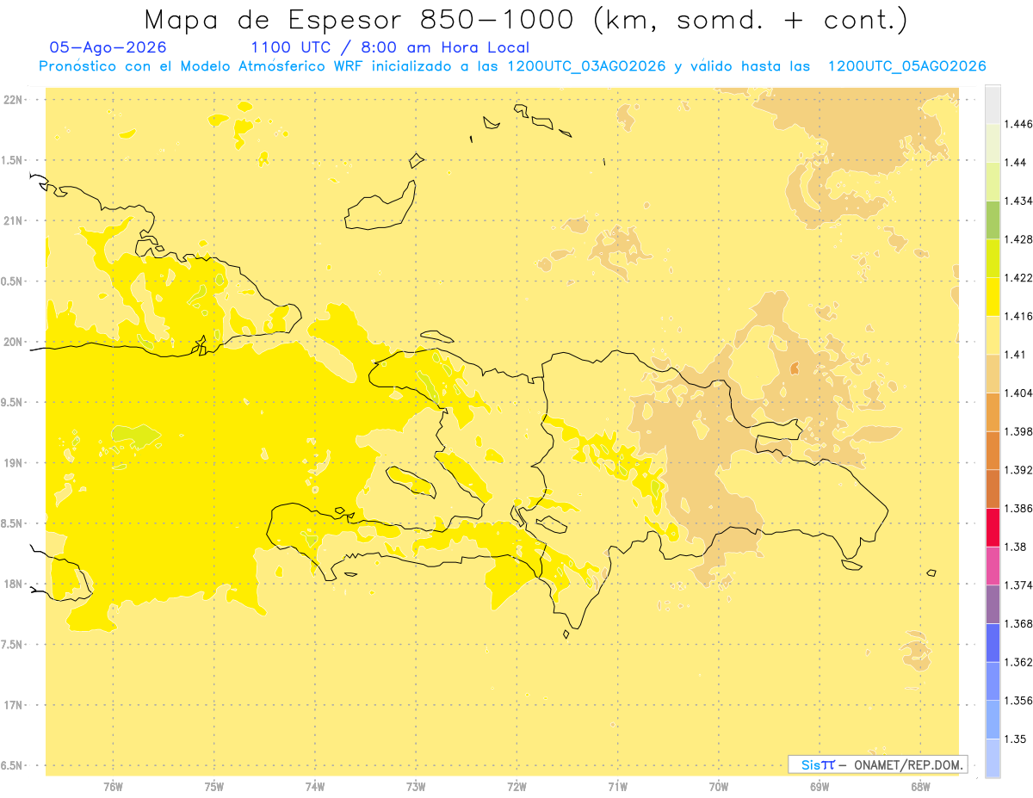Click the legend value "1.44"
1033x798 pixels.
tap(1016, 162)
